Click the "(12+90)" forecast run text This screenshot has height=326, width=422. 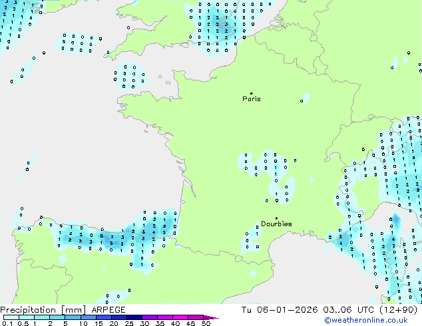[399, 310]
